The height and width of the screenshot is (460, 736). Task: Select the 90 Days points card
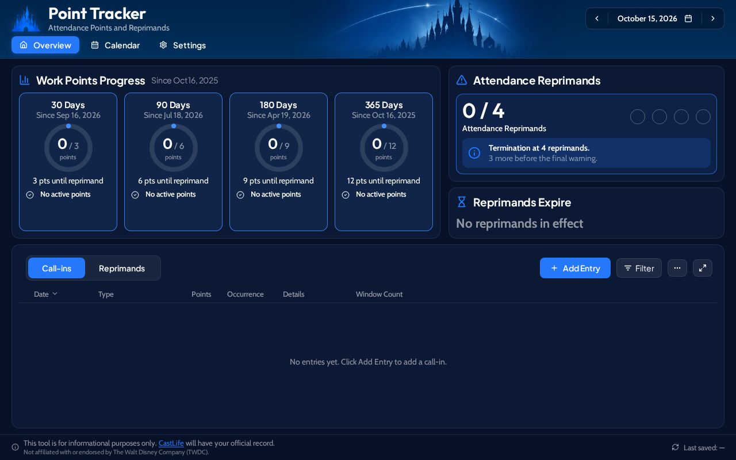(x=173, y=162)
